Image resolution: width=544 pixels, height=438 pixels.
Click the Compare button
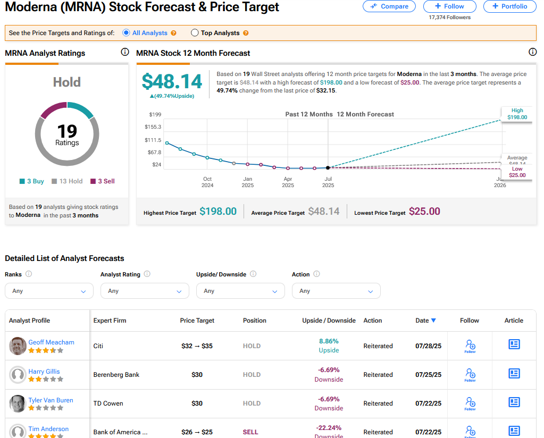point(389,6)
